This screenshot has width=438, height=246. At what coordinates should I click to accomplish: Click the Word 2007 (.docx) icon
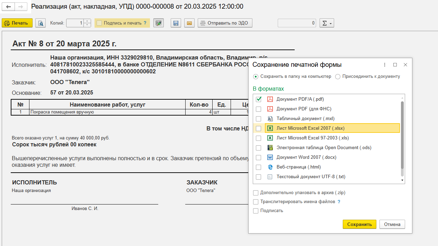pyautogui.click(x=270, y=157)
